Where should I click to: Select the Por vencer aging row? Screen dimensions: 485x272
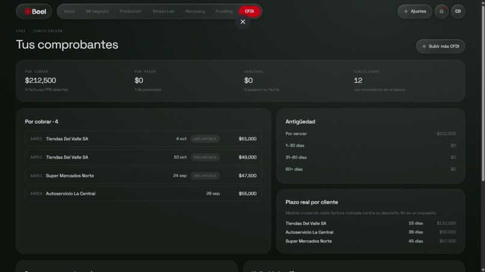(x=371, y=134)
